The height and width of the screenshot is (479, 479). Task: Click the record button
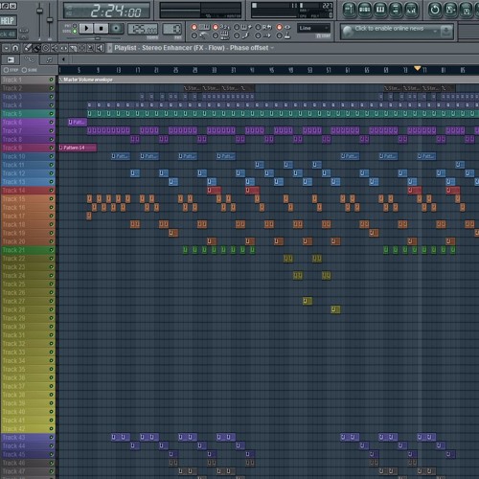(x=116, y=29)
